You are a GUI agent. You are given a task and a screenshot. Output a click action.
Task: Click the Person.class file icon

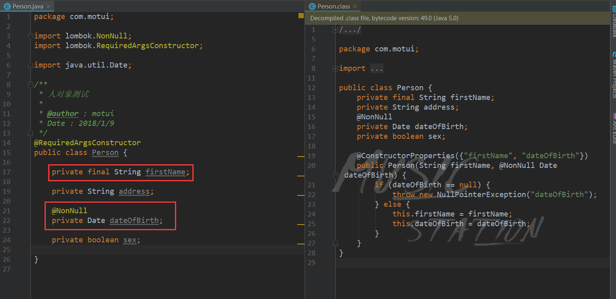click(x=312, y=6)
